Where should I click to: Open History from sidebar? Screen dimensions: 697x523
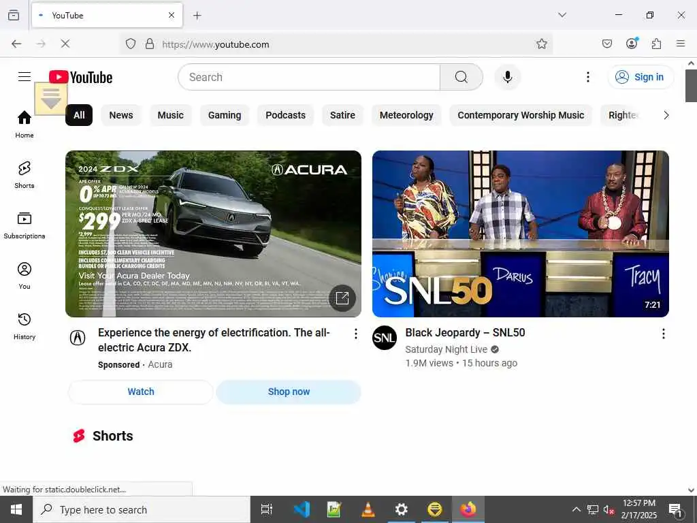[25, 326]
